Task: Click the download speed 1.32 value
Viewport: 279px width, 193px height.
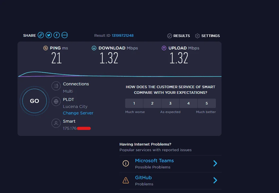Action: pos(109,58)
